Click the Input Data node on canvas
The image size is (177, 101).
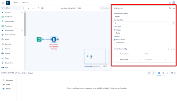coord(39,39)
